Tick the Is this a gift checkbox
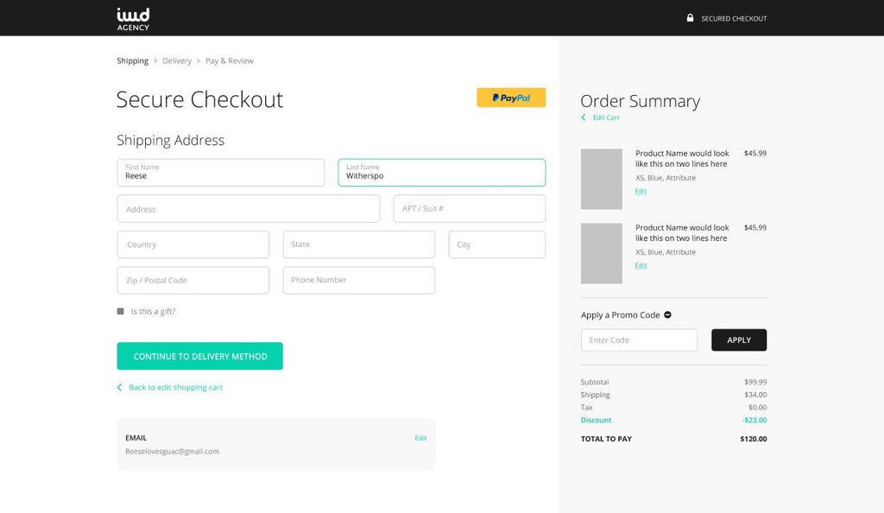Screen dimensions: 884x513 click(120, 311)
